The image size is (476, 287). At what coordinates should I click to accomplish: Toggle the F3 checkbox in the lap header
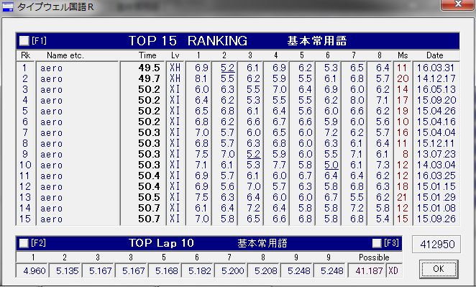point(377,243)
